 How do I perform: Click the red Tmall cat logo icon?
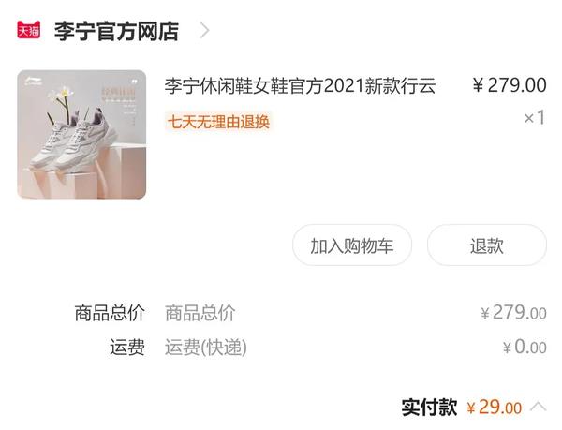pyautogui.click(x=29, y=30)
